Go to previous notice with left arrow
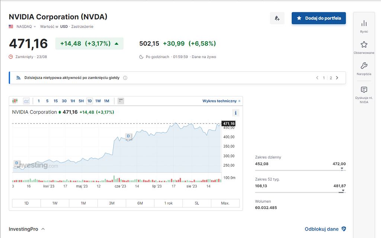This screenshot has height=238, width=381. pyautogui.click(x=317, y=78)
